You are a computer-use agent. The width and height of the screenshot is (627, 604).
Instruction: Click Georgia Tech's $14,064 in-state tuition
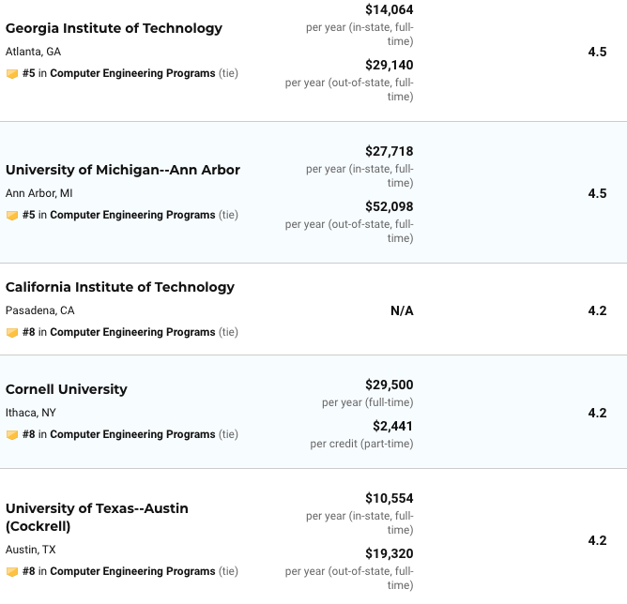[389, 9]
